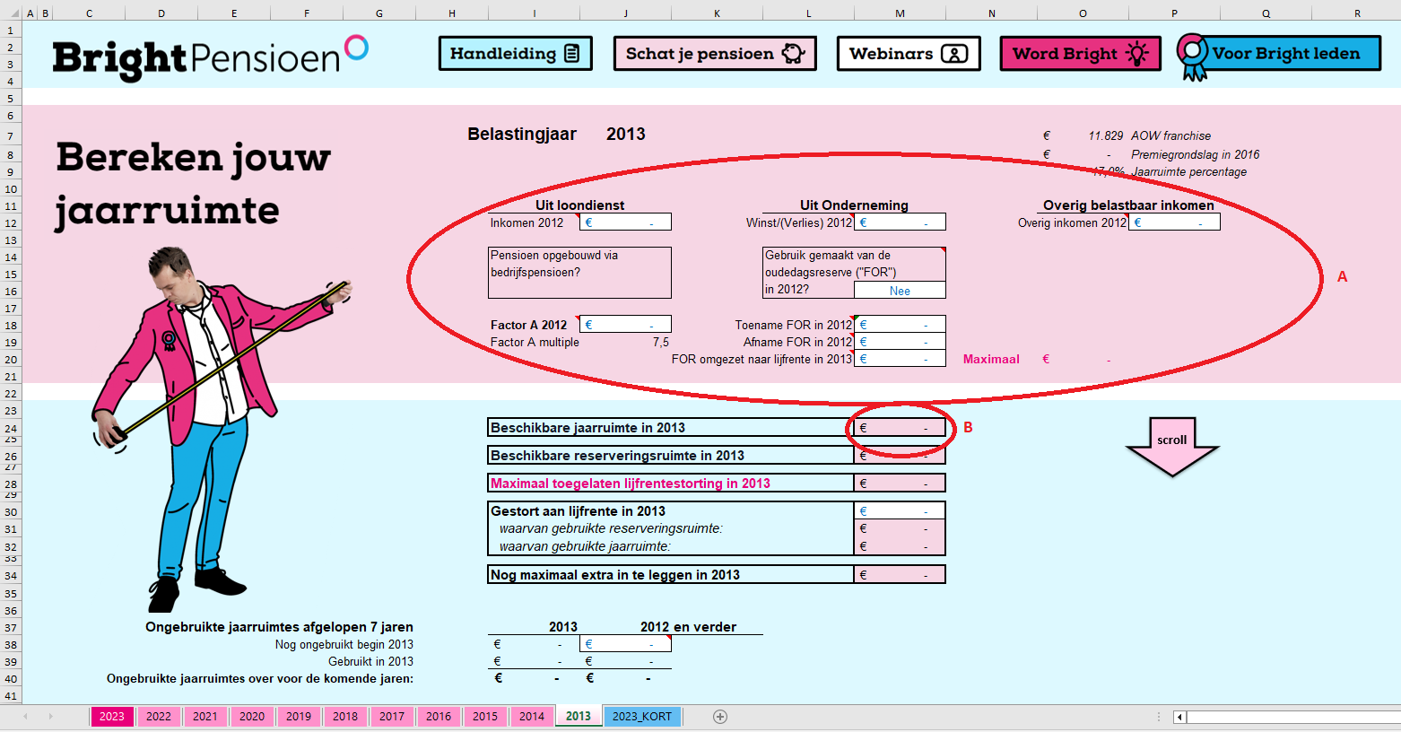Viewport: 1401px width, 732px height.
Task: Select the Toename FOR in 2012 input cell
Action: (x=900, y=325)
